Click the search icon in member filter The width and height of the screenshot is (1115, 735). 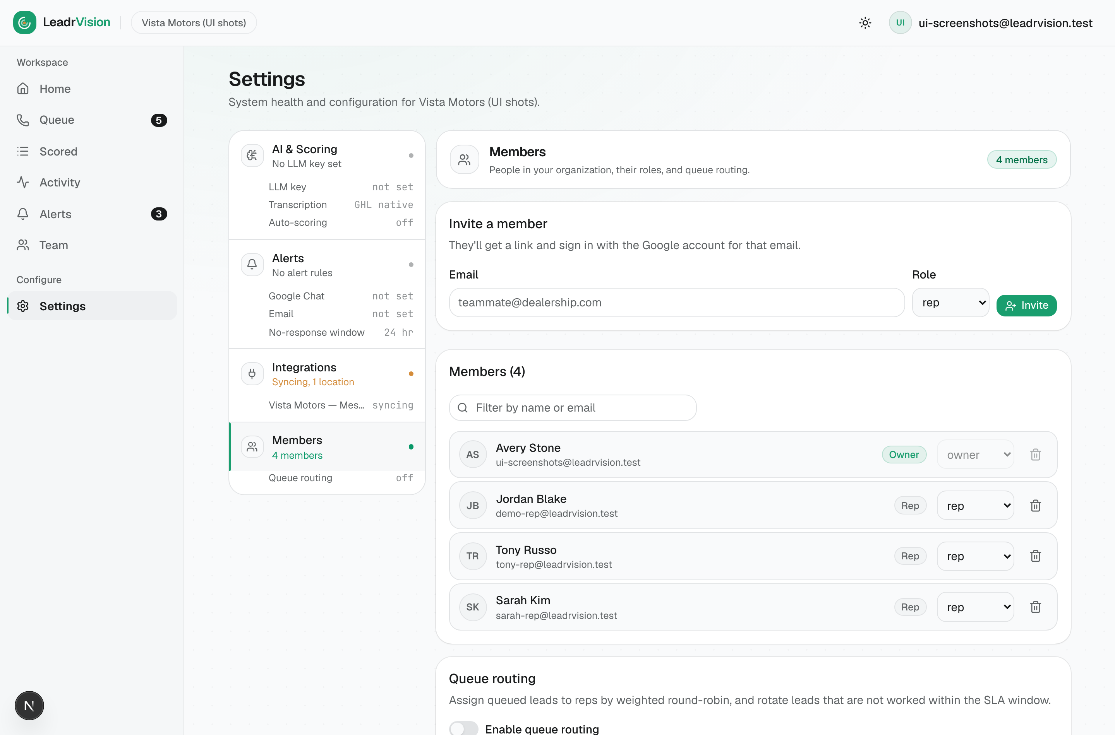[463, 408]
